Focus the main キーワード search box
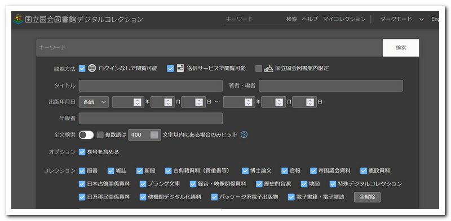 [209, 48]
